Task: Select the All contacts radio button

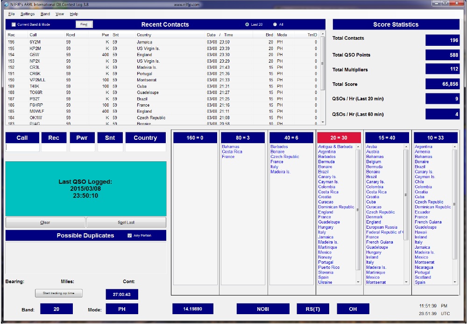Action: click(275, 24)
